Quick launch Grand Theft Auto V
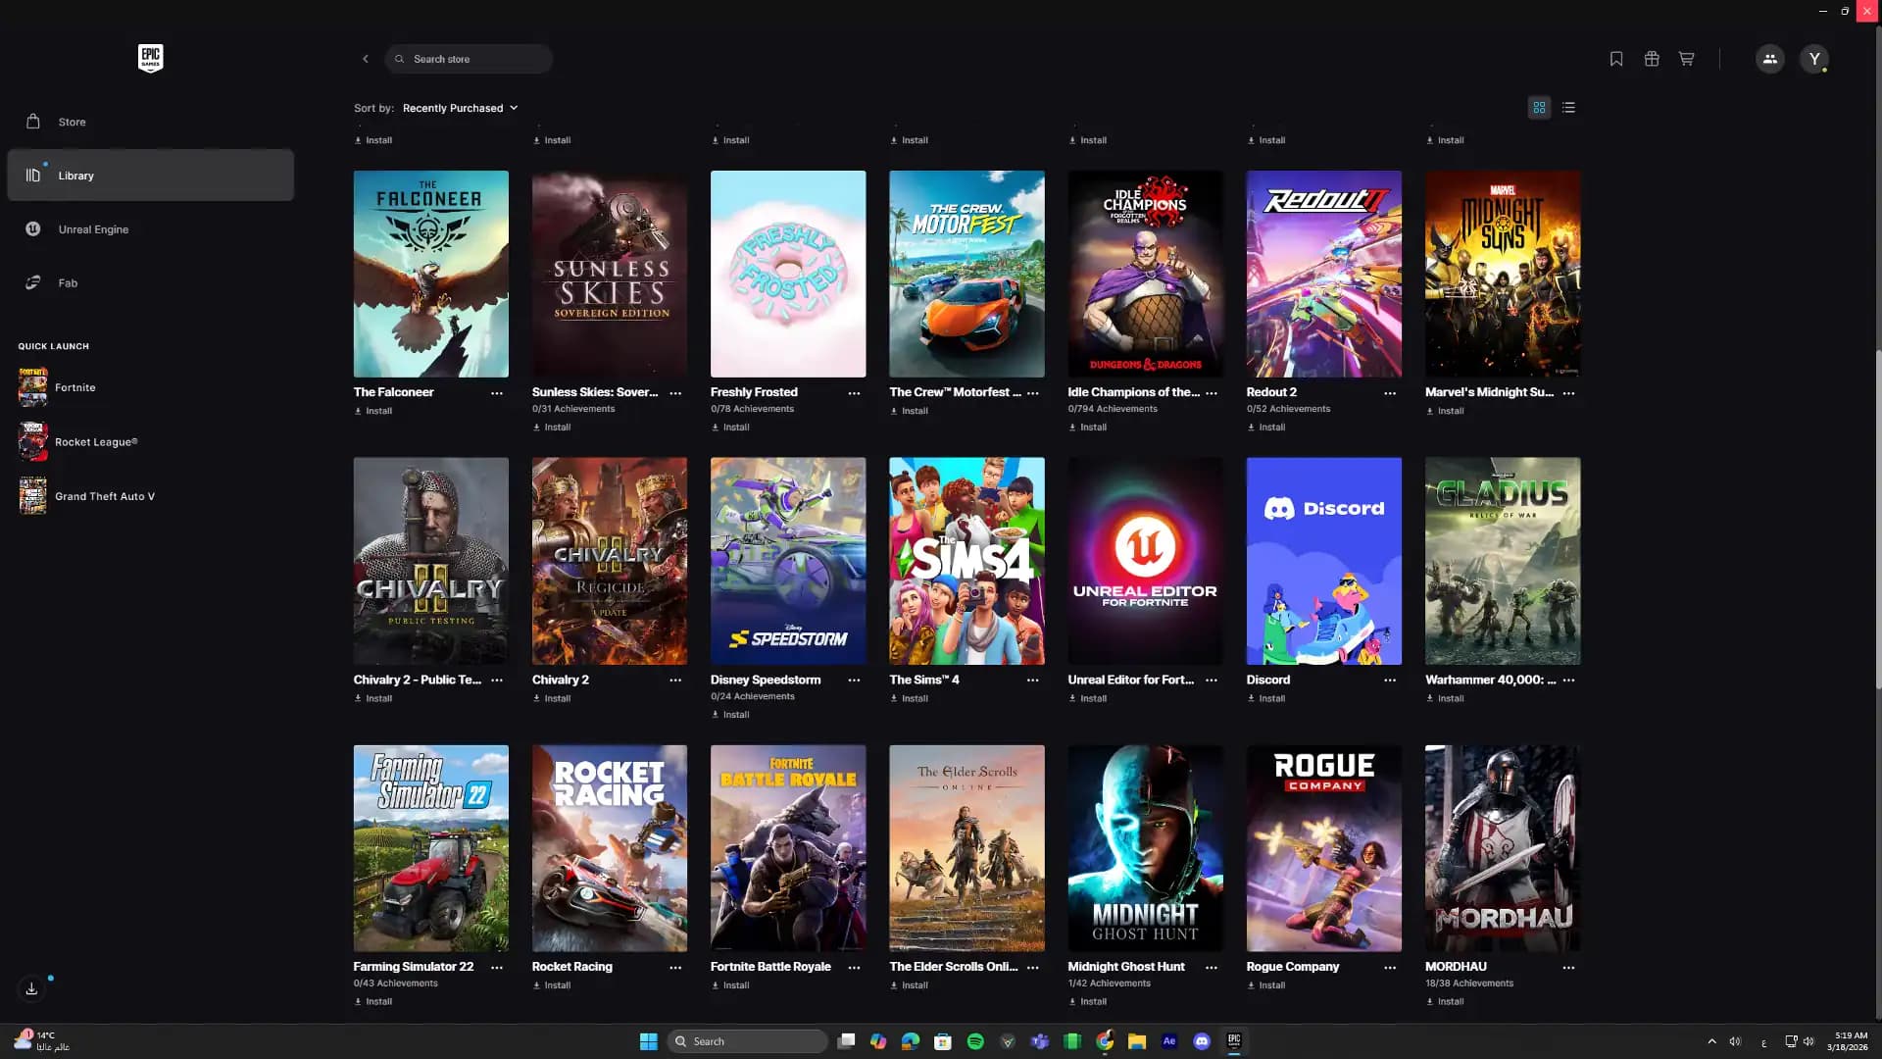1882x1059 pixels. pos(86,496)
